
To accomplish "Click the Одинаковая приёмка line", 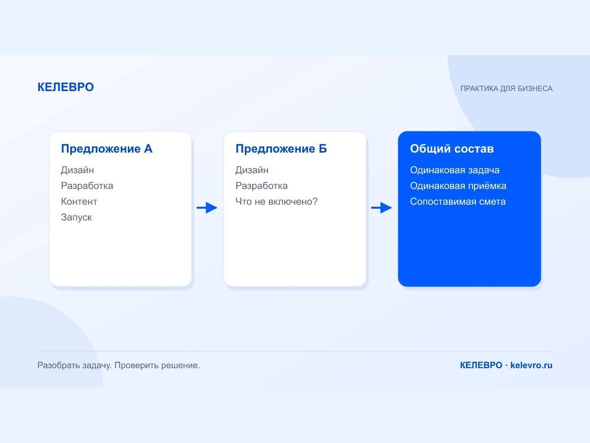I will [x=458, y=186].
